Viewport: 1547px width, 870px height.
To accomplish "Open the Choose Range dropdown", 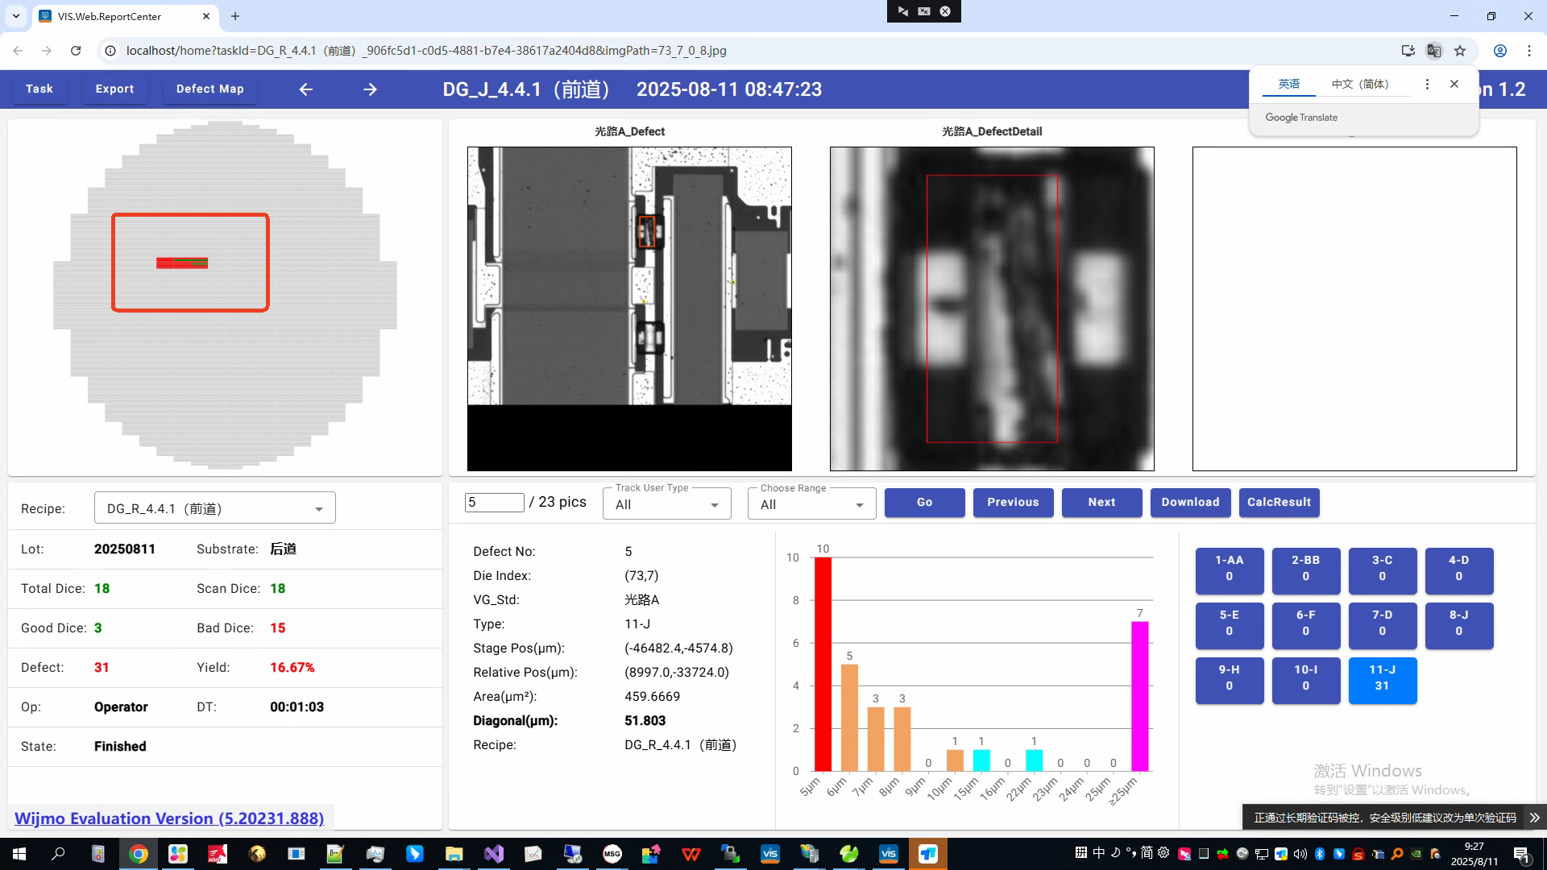I will click(811, 505).
